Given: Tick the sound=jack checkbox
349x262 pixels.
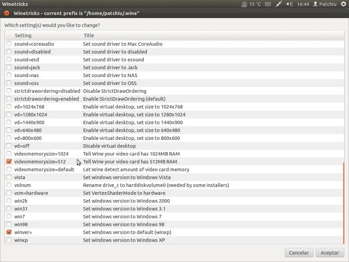Looking at the screenshot, I should click(x=9, y=67).
